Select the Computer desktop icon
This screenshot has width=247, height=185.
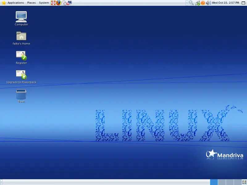tap(21, 18)
